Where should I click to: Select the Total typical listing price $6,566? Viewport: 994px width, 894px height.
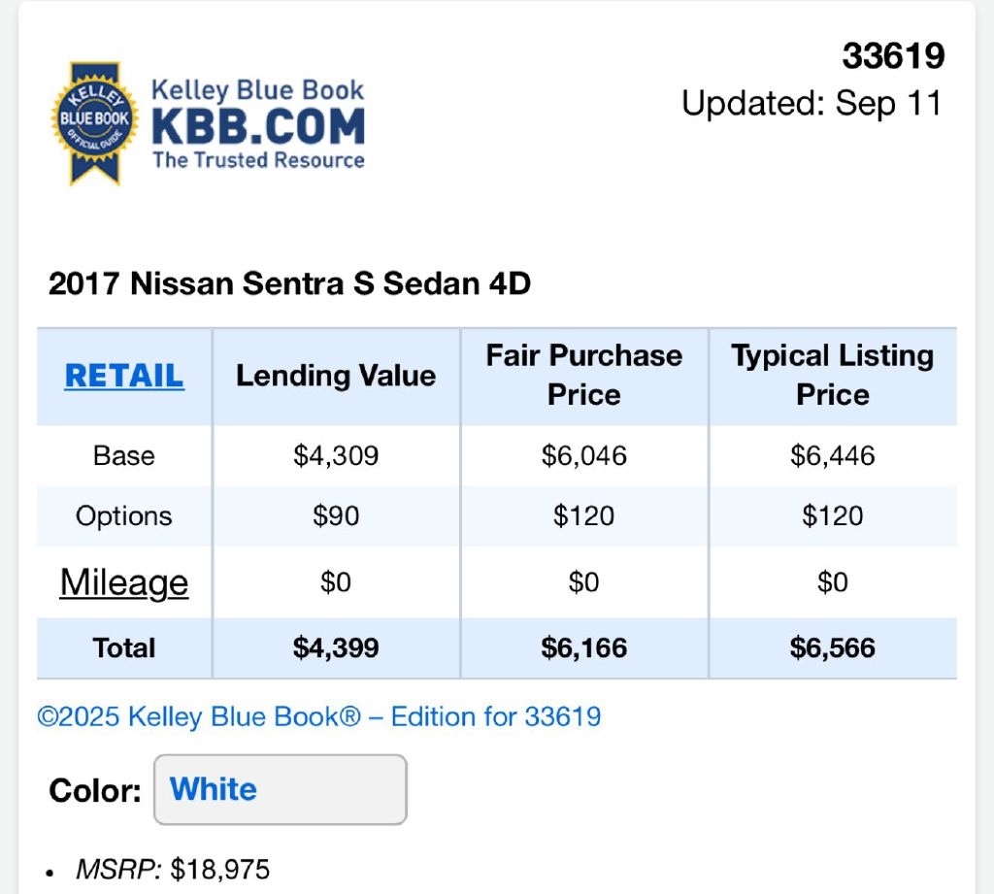coord(833,647)
